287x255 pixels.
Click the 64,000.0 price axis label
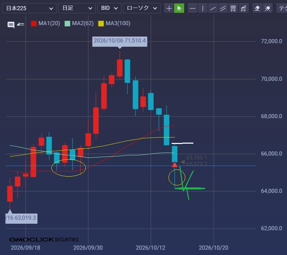click(x=271, y=191)
